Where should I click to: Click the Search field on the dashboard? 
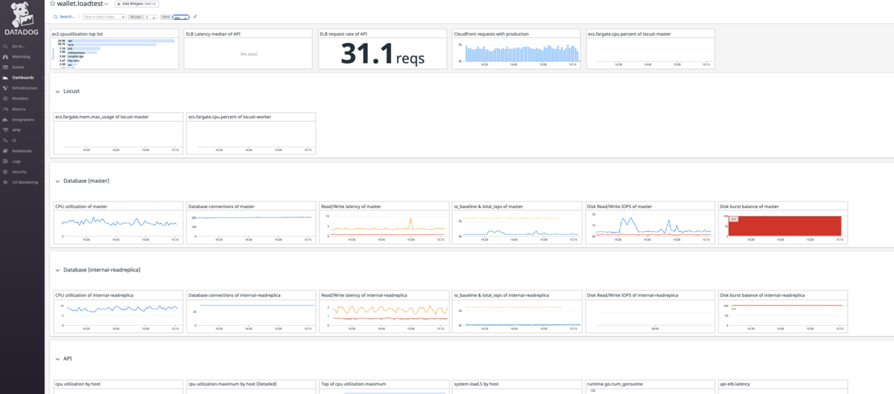click(x=64, y=17)
